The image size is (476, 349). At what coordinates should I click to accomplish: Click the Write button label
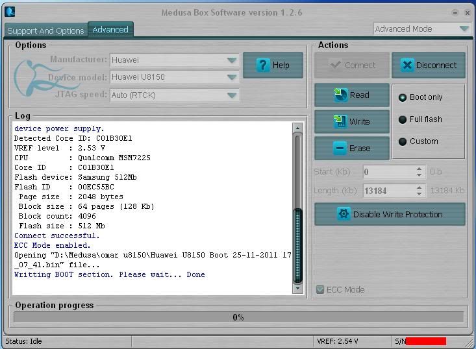[359, 121]
